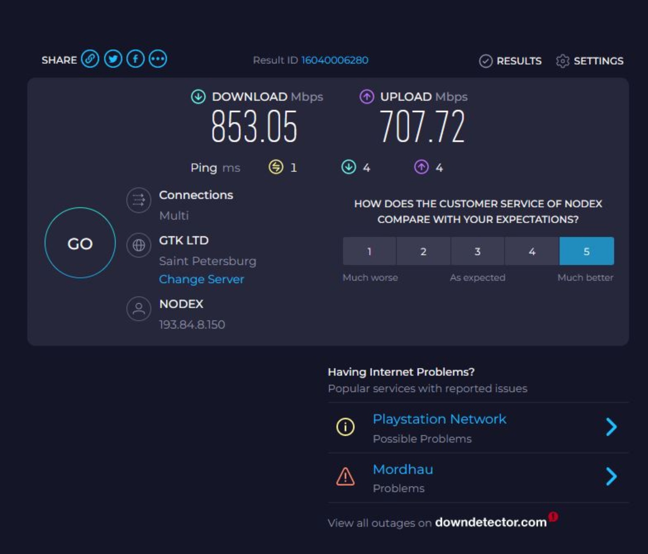Click the GTK LTD server name
Screen dimensions: 648x554
[184, 240]
